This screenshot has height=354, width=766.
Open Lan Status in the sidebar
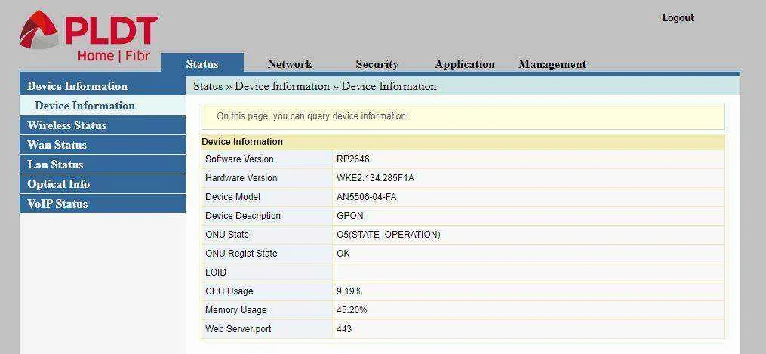coord(103,164)
